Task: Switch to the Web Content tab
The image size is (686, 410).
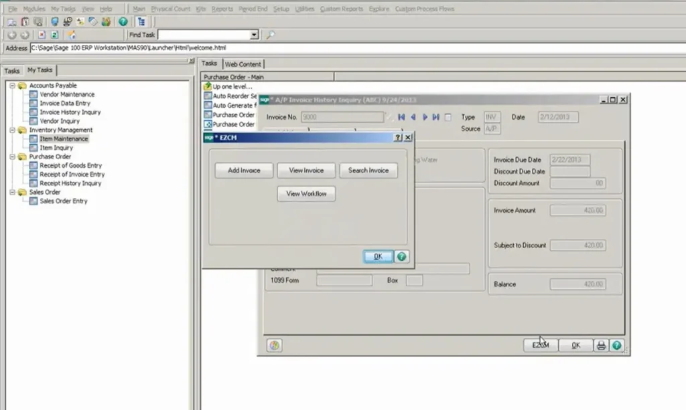Action: (243, 64)
